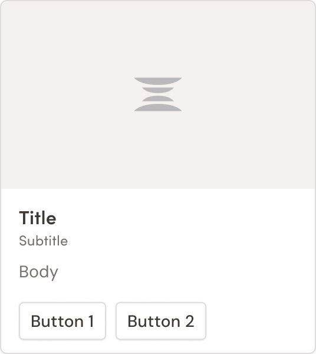Click the word Title in the card
316x354 pixels.
tap(38, 218)
